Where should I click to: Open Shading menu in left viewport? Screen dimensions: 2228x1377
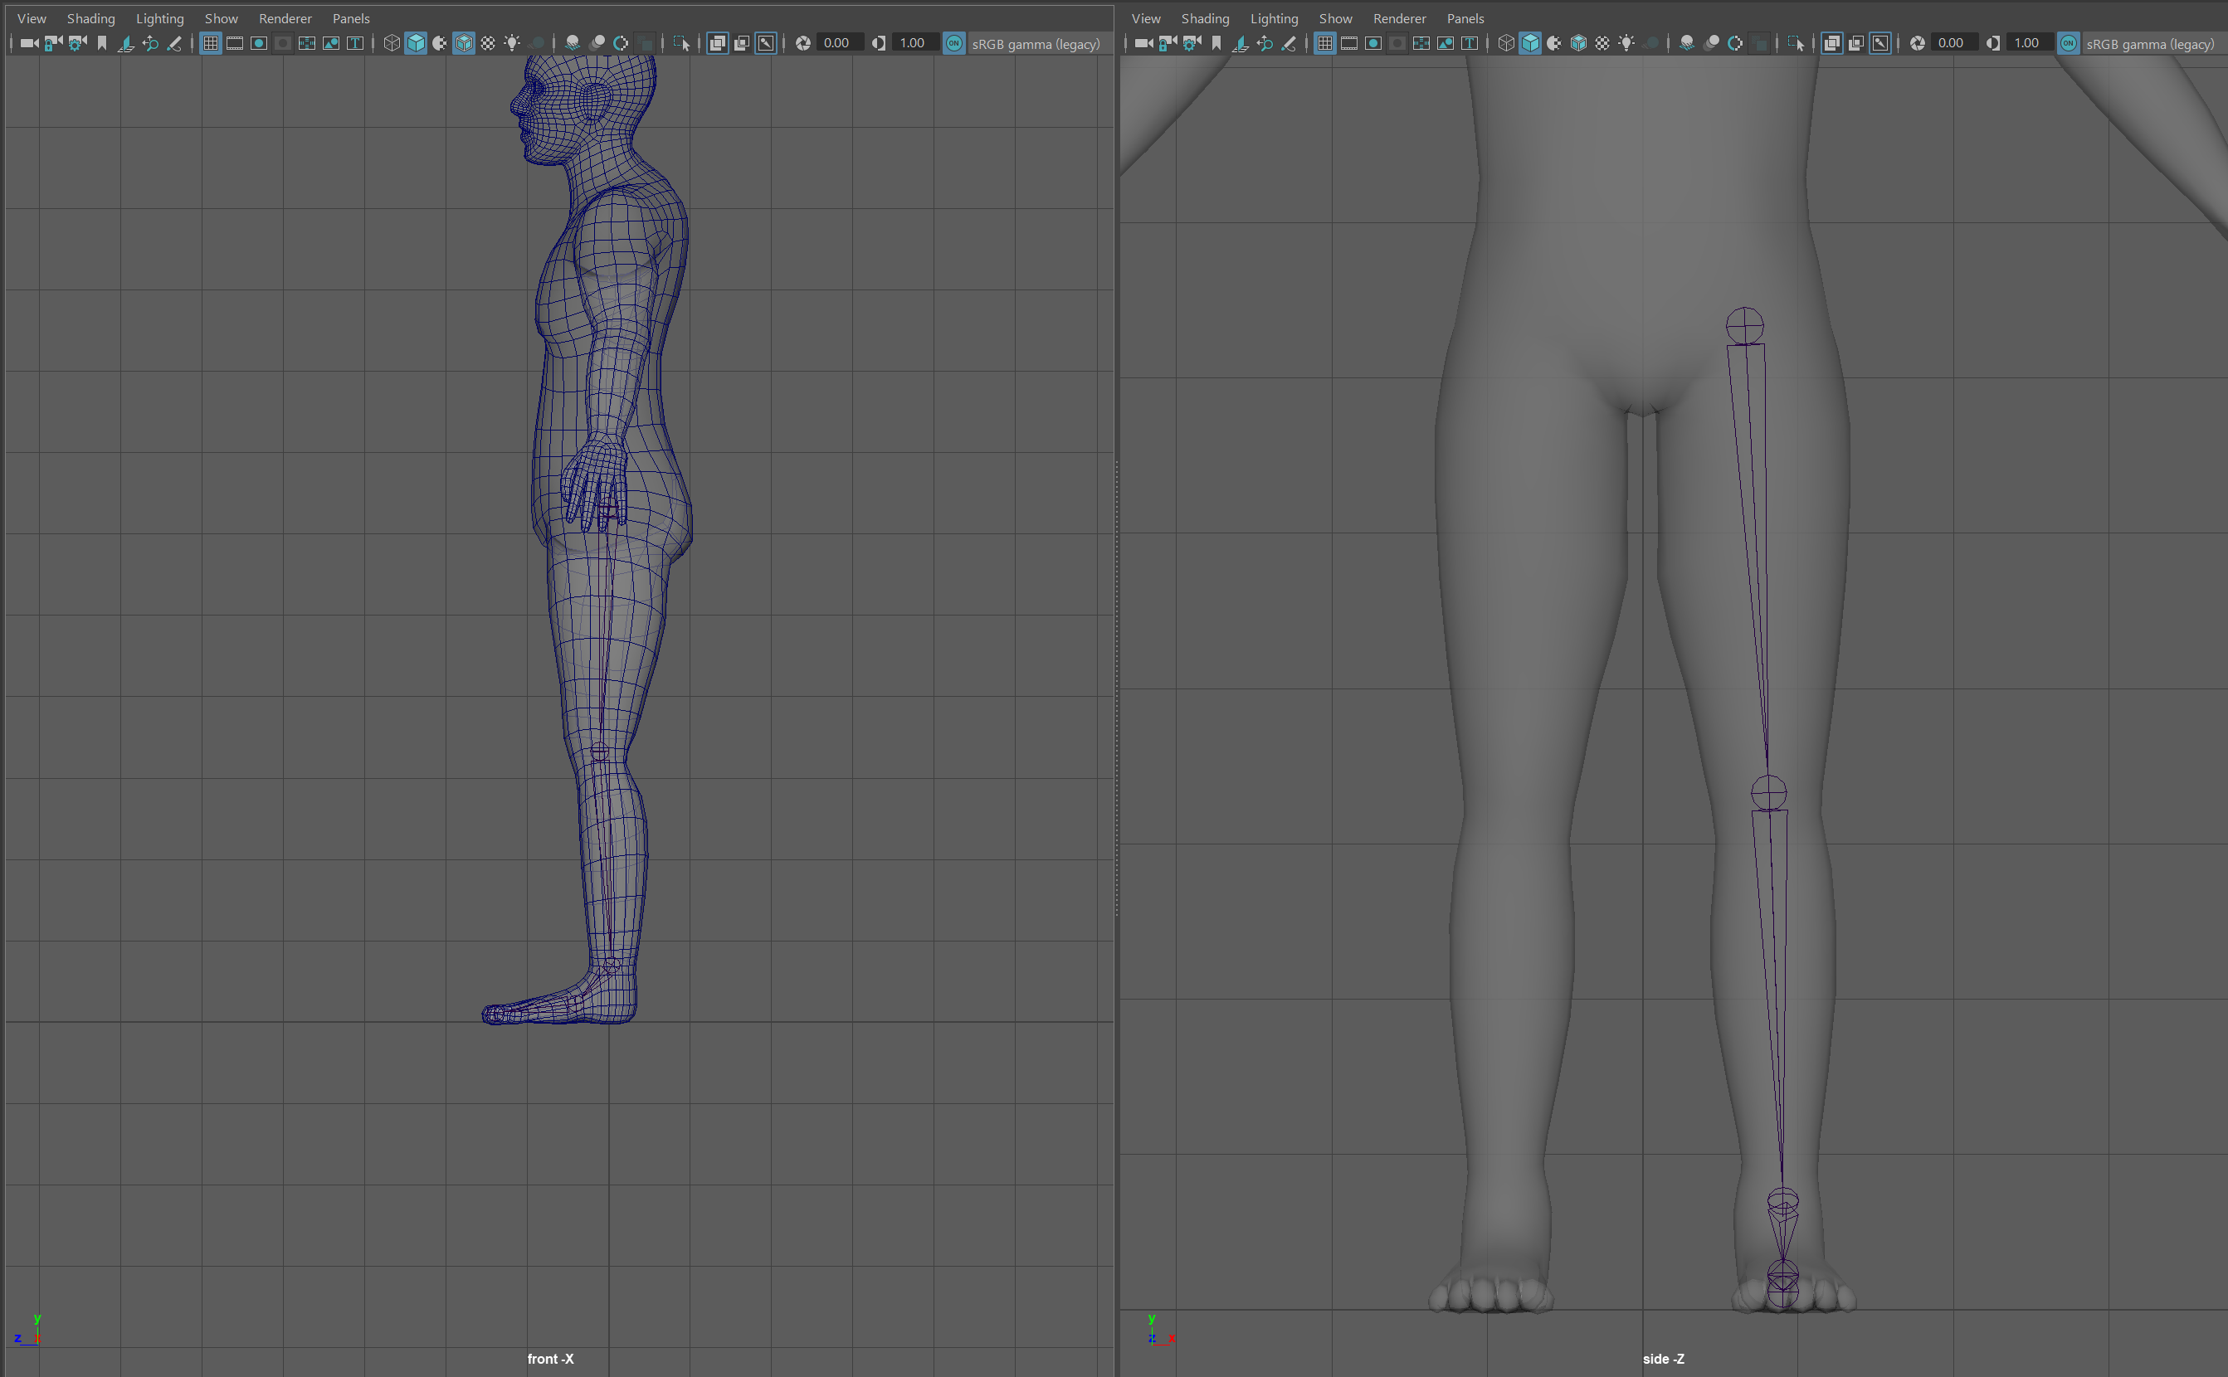tap(90, 18)
